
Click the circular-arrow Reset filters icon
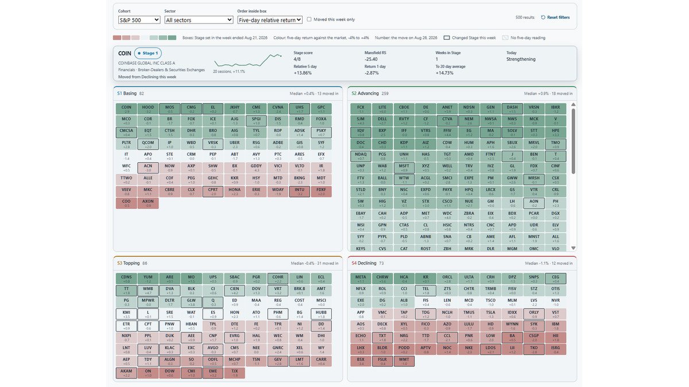coord(543,17)
